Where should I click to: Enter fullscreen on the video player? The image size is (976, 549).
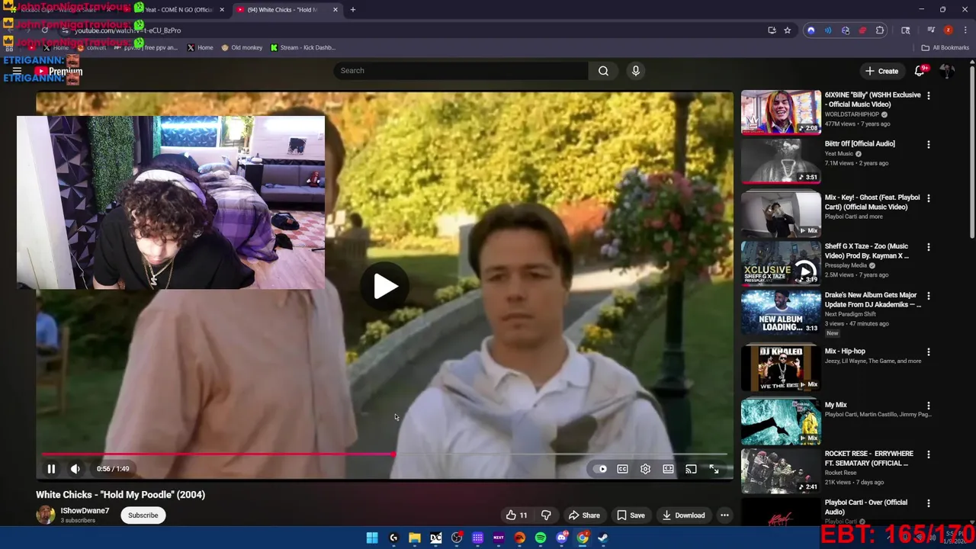tap(714, 469)
